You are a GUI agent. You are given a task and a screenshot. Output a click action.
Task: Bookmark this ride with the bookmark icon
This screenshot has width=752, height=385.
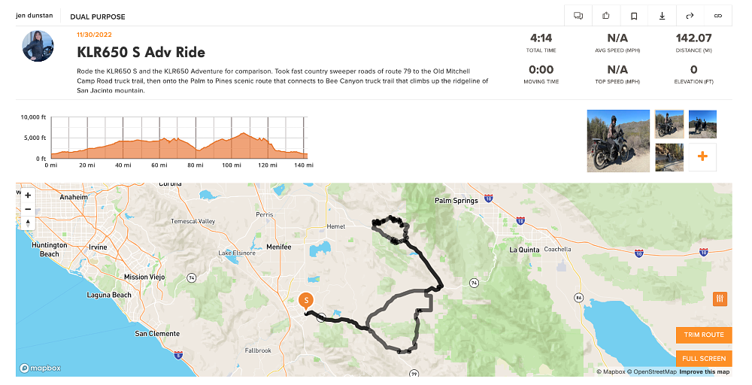tap(634, 15)
